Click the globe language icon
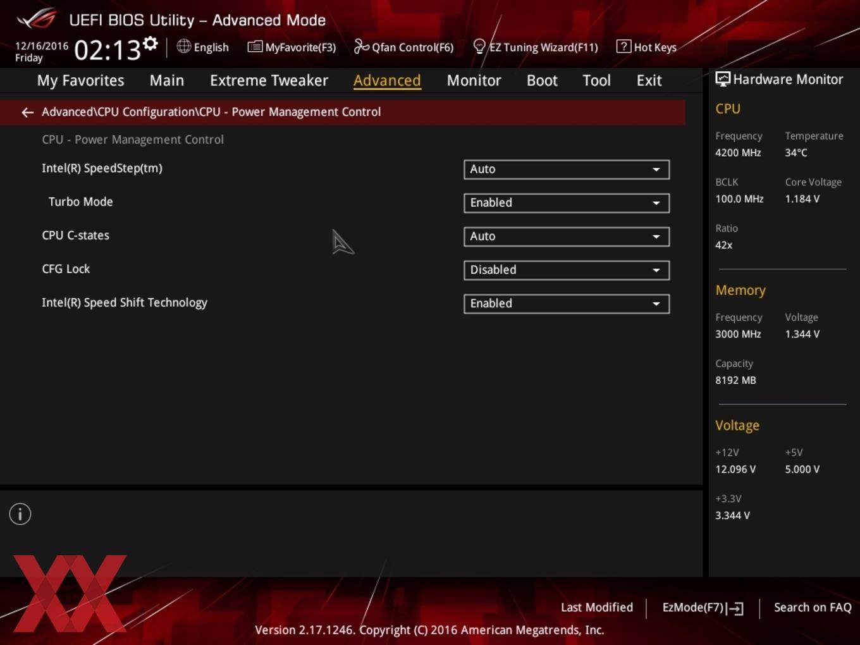This screenshot has height=645, width=860. (x=183, y=46)
